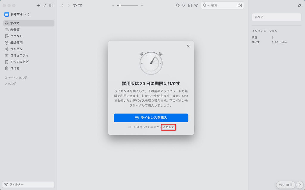Image resolution: width=305 pixels, height=190 pixels.
Task: Click the switch library arrows icon
Action: coord(45,6)
